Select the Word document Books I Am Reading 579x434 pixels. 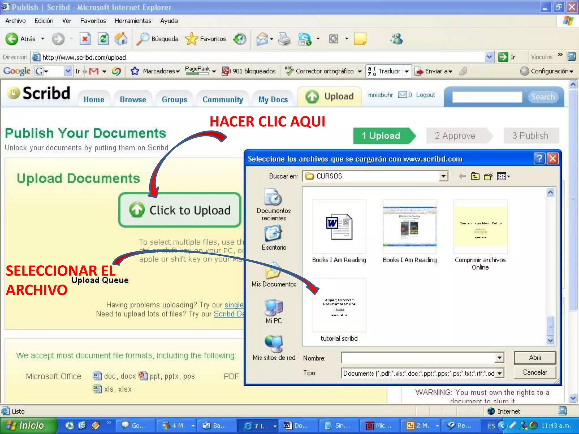(x=339, y=232)
